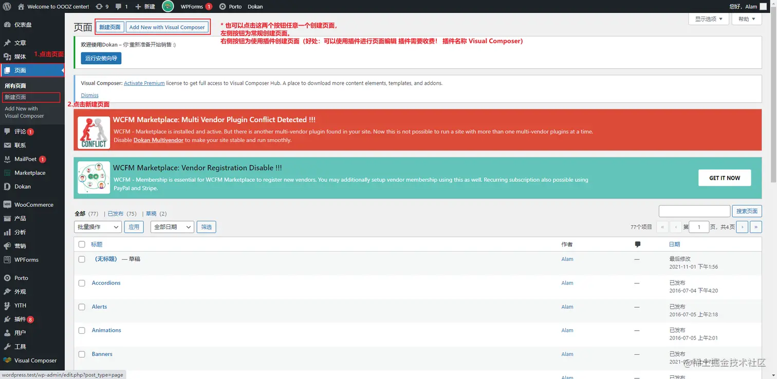
Task: Click the GET IT NOW button
Action: [725, 178]
